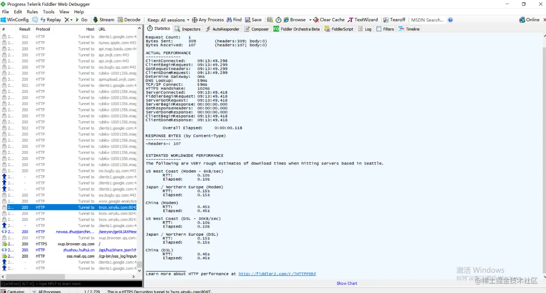This screenshot has height=293, width=546.
Task: Click the Tearoff button
Action: (x=395, y=20)
